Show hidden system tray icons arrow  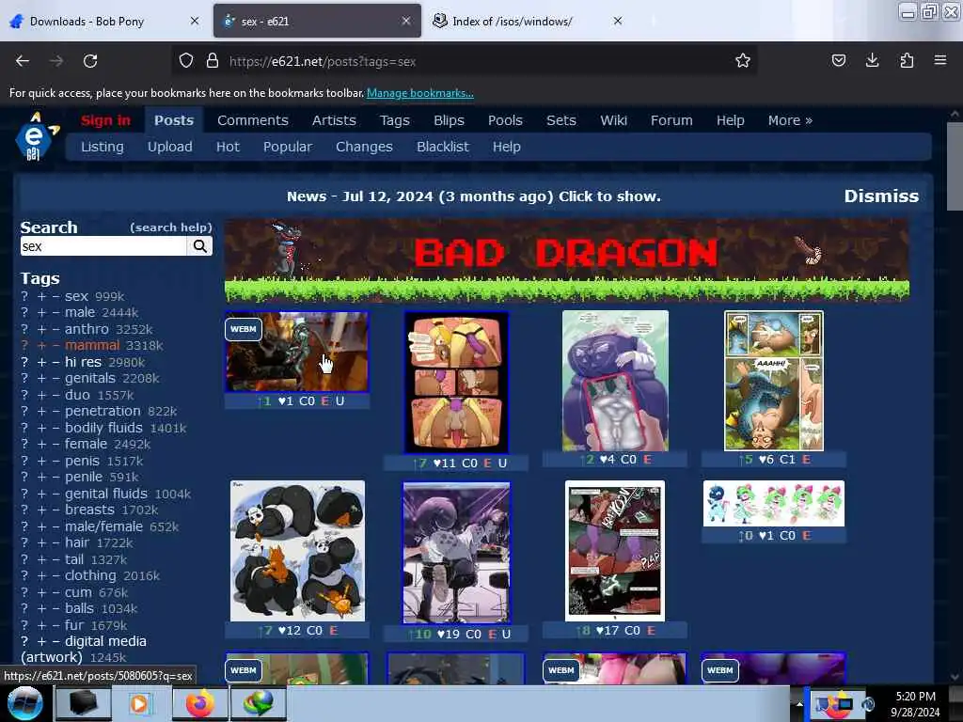coord(799,704)
